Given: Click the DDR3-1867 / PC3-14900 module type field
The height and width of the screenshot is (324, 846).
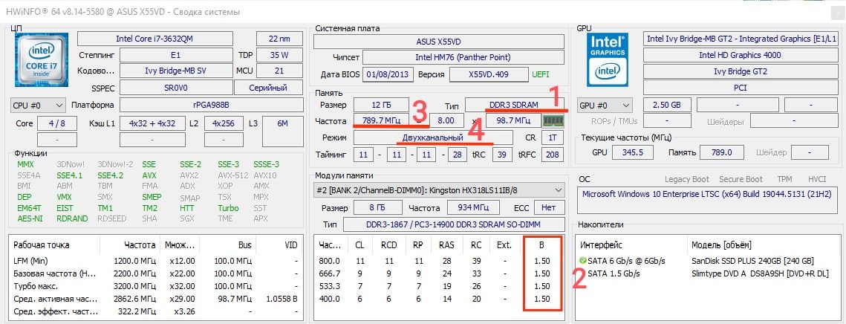Looking at the screenshot, I should (454, 224).
